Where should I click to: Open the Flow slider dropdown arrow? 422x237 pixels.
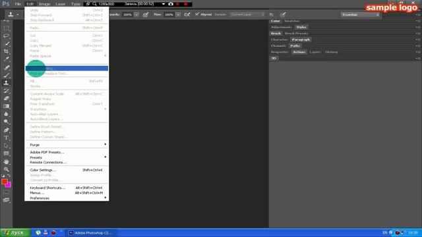coord(178,14)
